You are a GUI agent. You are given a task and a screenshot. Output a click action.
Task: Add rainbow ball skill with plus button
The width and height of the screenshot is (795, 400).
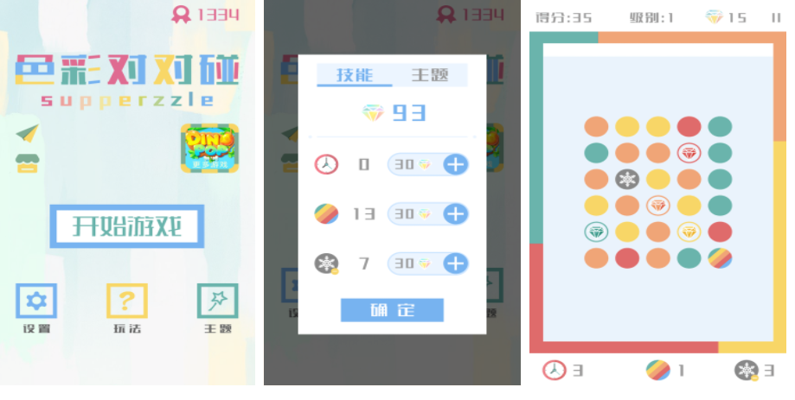point(455,214)
